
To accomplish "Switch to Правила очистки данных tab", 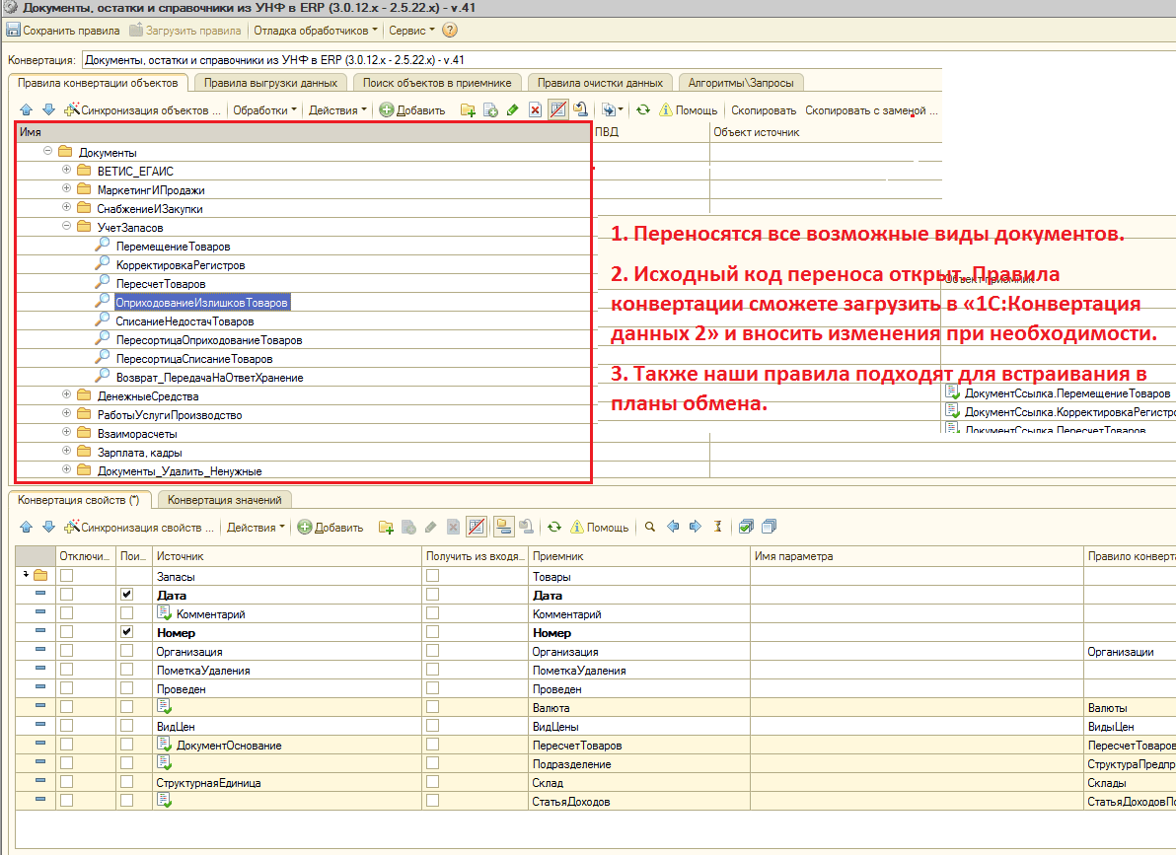I will tap(600, 83).
